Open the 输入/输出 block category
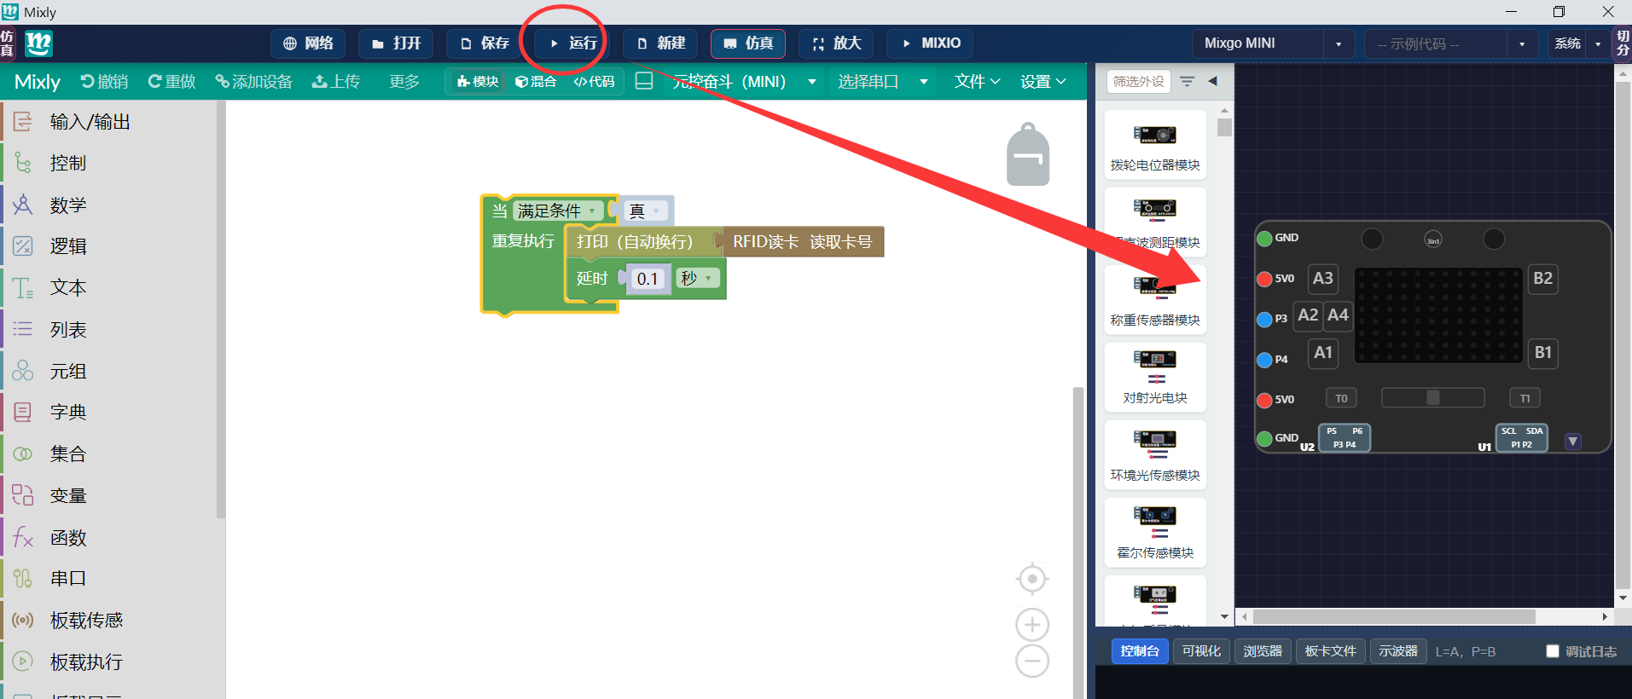 pos(109,122)
